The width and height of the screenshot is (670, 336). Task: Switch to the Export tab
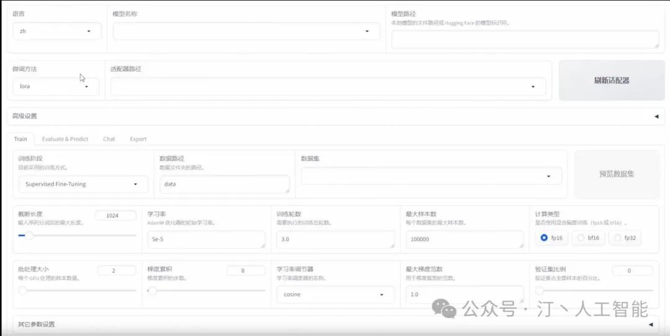pyautogui.click(x=138, y=139)
